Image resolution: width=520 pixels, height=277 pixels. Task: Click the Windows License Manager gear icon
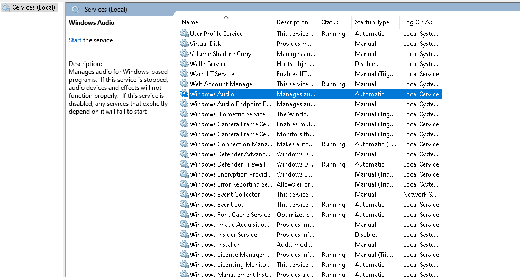coord(185,254)
